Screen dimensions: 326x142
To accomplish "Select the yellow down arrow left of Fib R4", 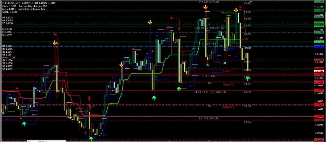I will coord(236,10).
